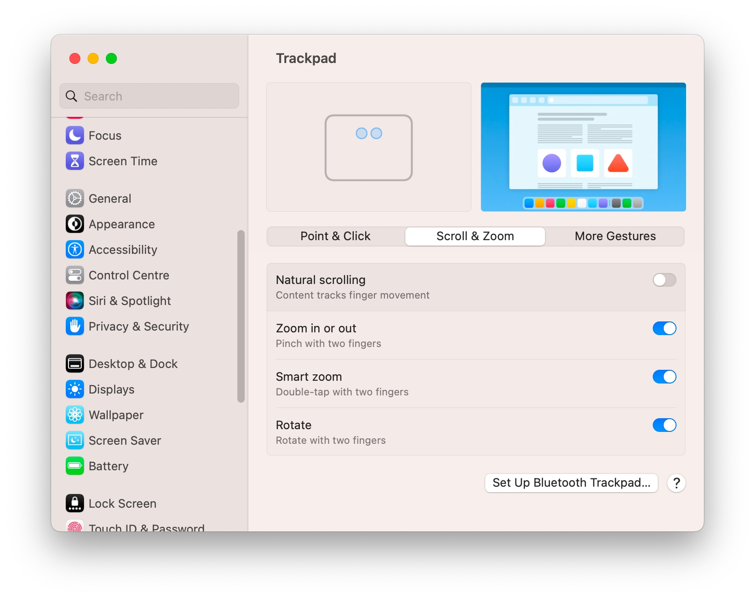Click the Screen Time hourglass icon
Screen dimensions: 755x599
tap(75, 161)
